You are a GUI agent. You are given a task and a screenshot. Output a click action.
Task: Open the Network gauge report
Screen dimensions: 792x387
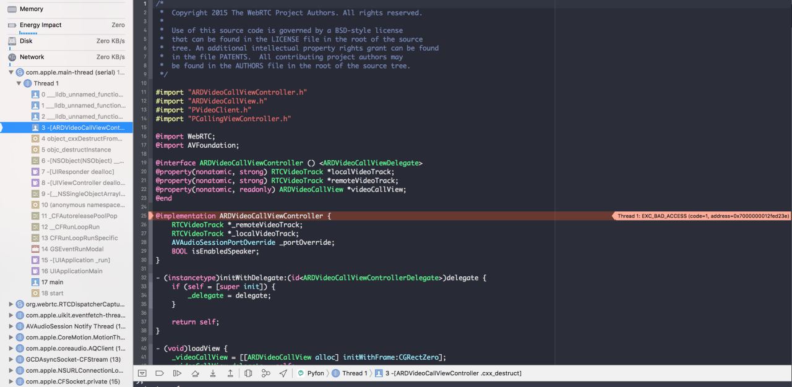click(x=66, y=57)
